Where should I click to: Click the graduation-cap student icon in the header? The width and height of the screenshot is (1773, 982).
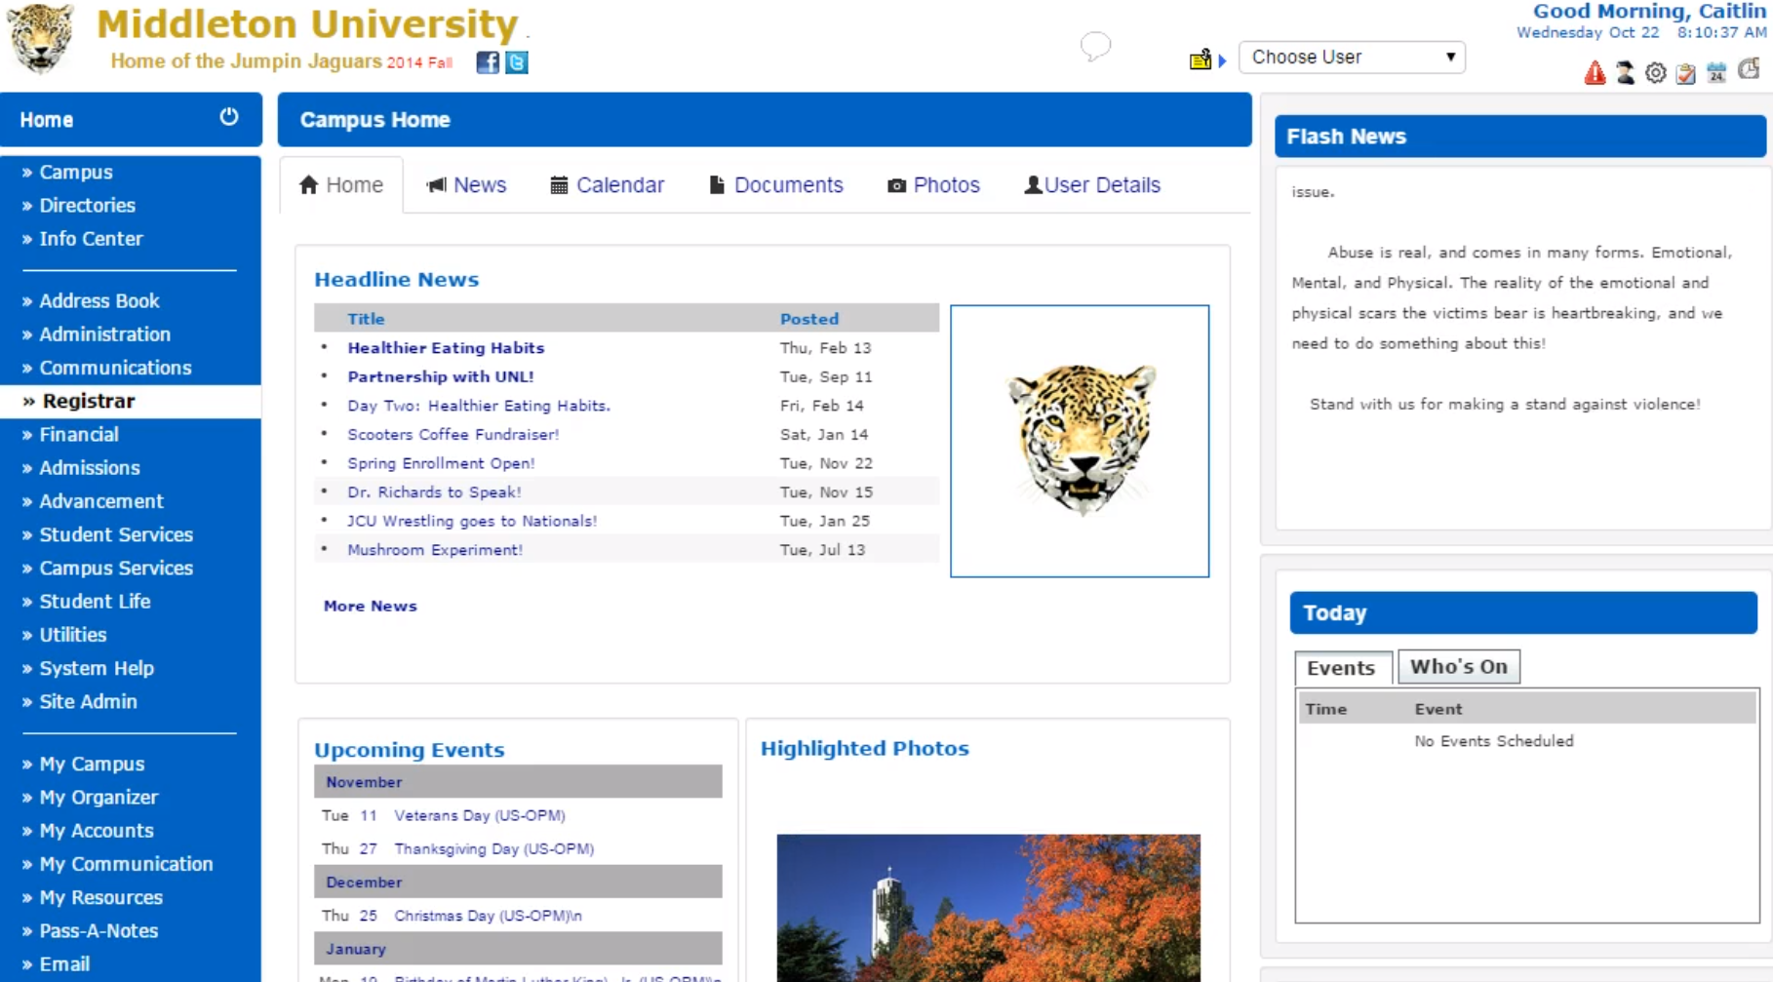[x=1623, y=73]
